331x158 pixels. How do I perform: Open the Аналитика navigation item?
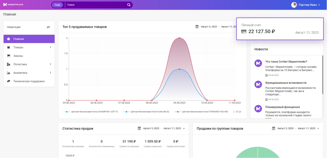pos(29,73)
